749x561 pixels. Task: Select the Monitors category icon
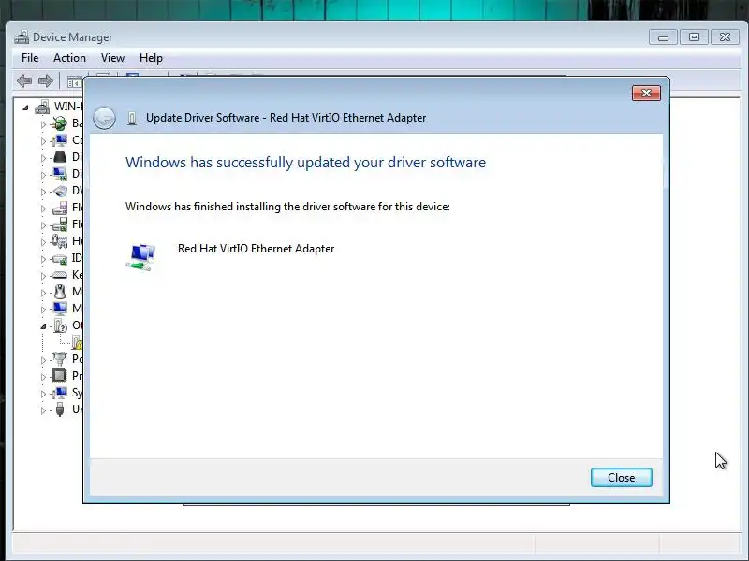pyautogui.click(x=60, y=309)
